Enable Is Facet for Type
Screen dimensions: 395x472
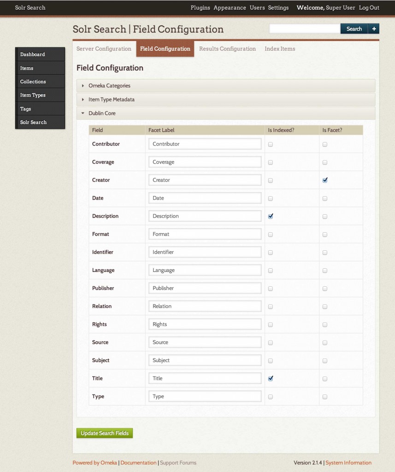point(324,397)
